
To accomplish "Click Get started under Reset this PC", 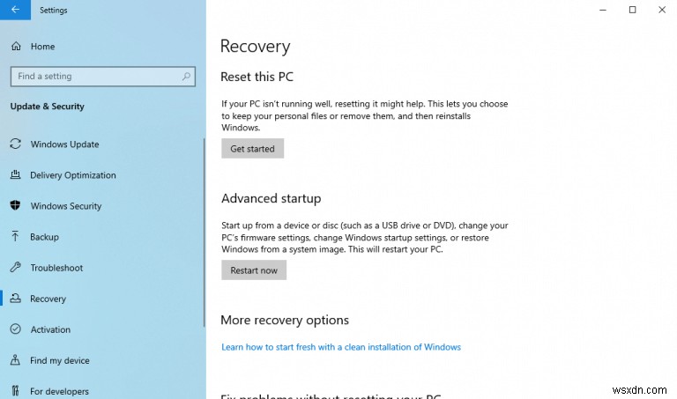I will (x=253, y=148).
